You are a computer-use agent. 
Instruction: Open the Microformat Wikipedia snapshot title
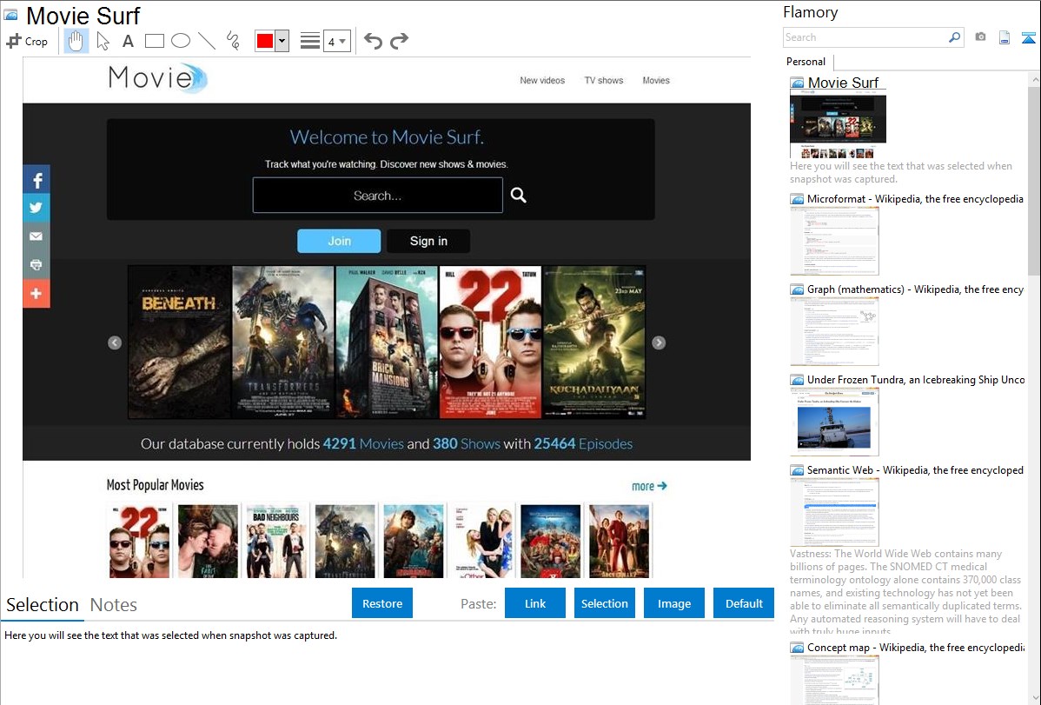point(915,199)
